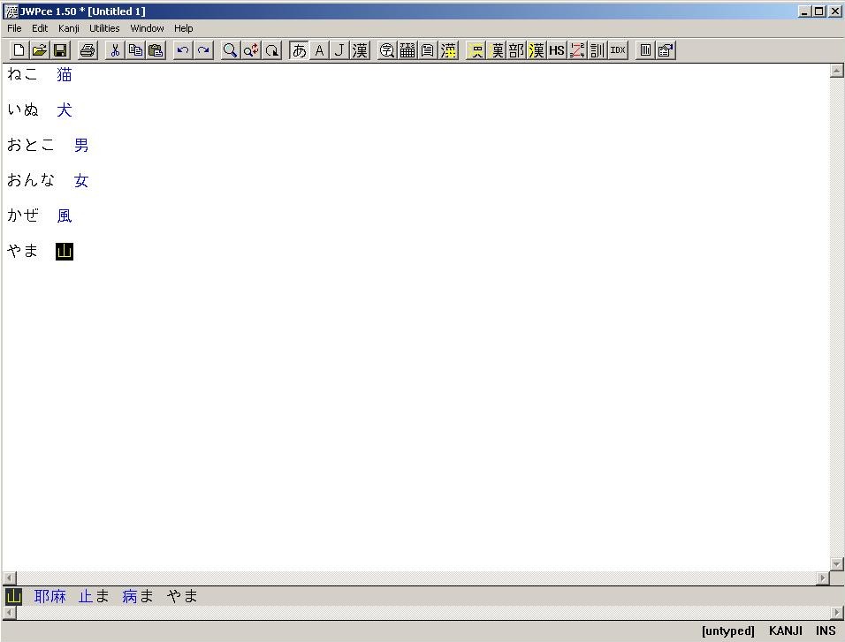845x642 pixels.
Task: Undo the last action
Action: point(183,50)
